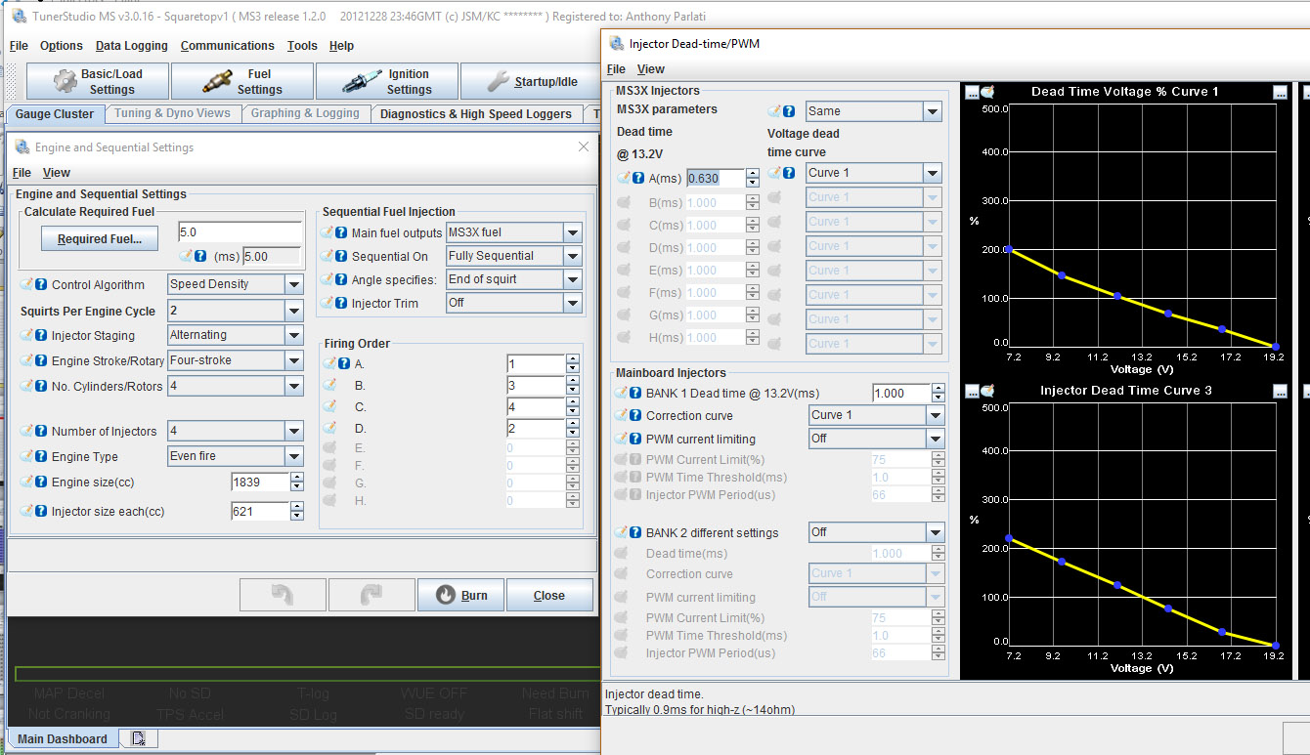This screenshot has height=755, width=1310.
Task: Click the Basic/Load Settings gear button
Action: pos(98,81)
